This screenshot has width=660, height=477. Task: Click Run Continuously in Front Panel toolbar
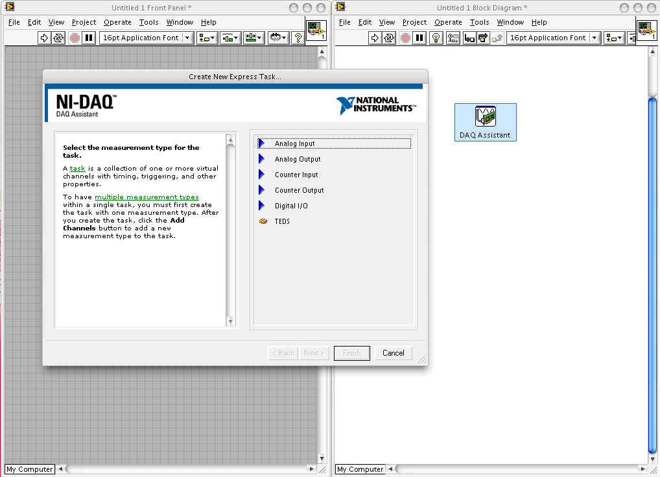point(58,38)
